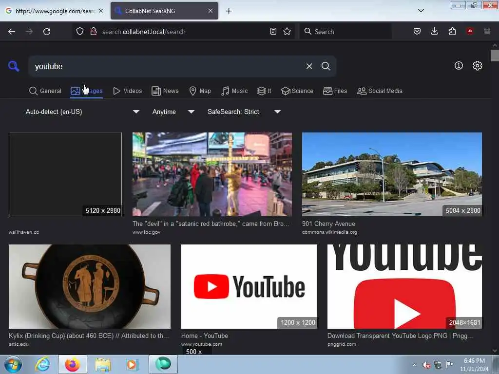The image size is (499, 374).
Task: Click the uBlock Origin red shield icon
Action: point(470,31)
